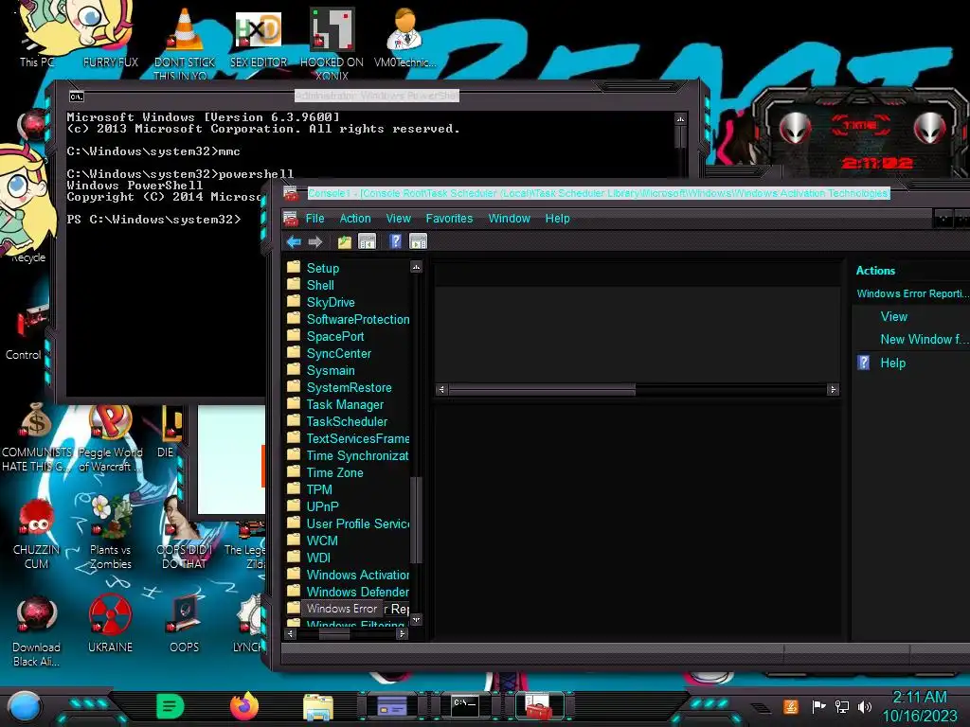Toggle the Show/Hide Action Pane toolbar icon
The height and width of the screenshot is (727, 970).
418,241
